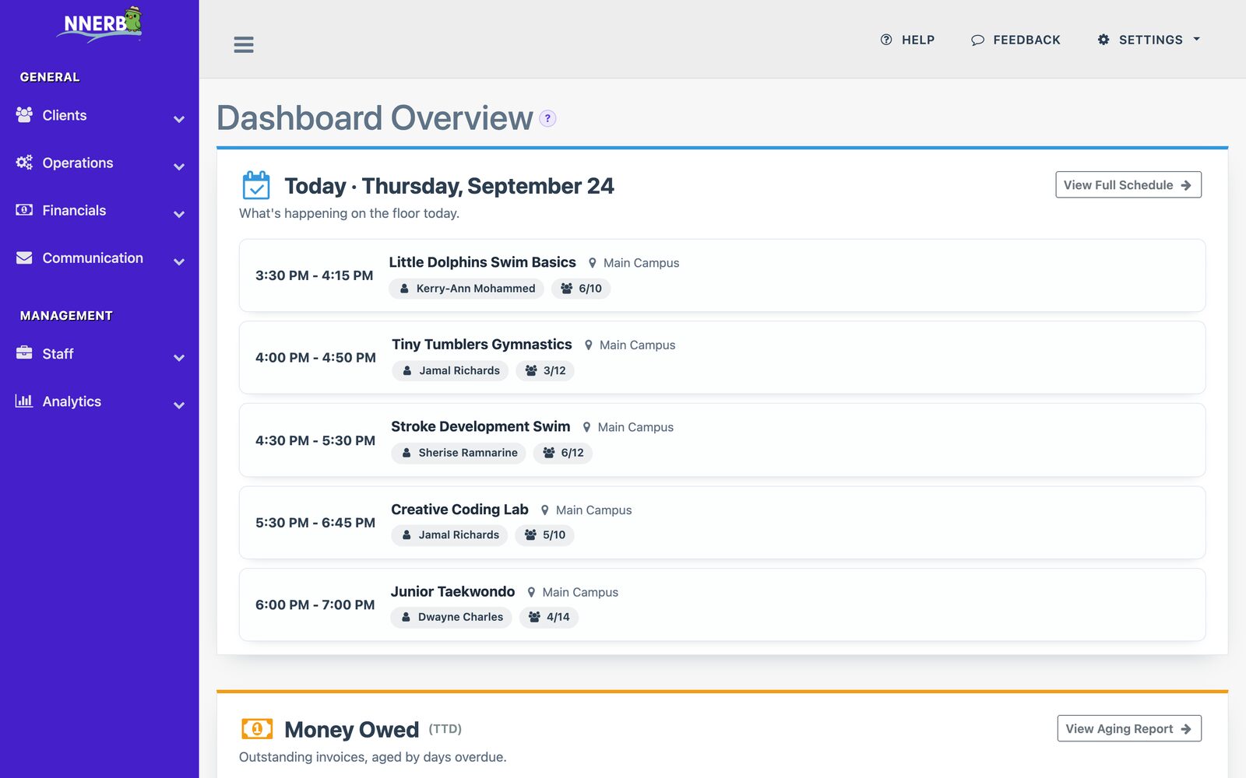
Task: Click location pin for Little Dolphins Swim Basics
Action: tap(592, 263)
